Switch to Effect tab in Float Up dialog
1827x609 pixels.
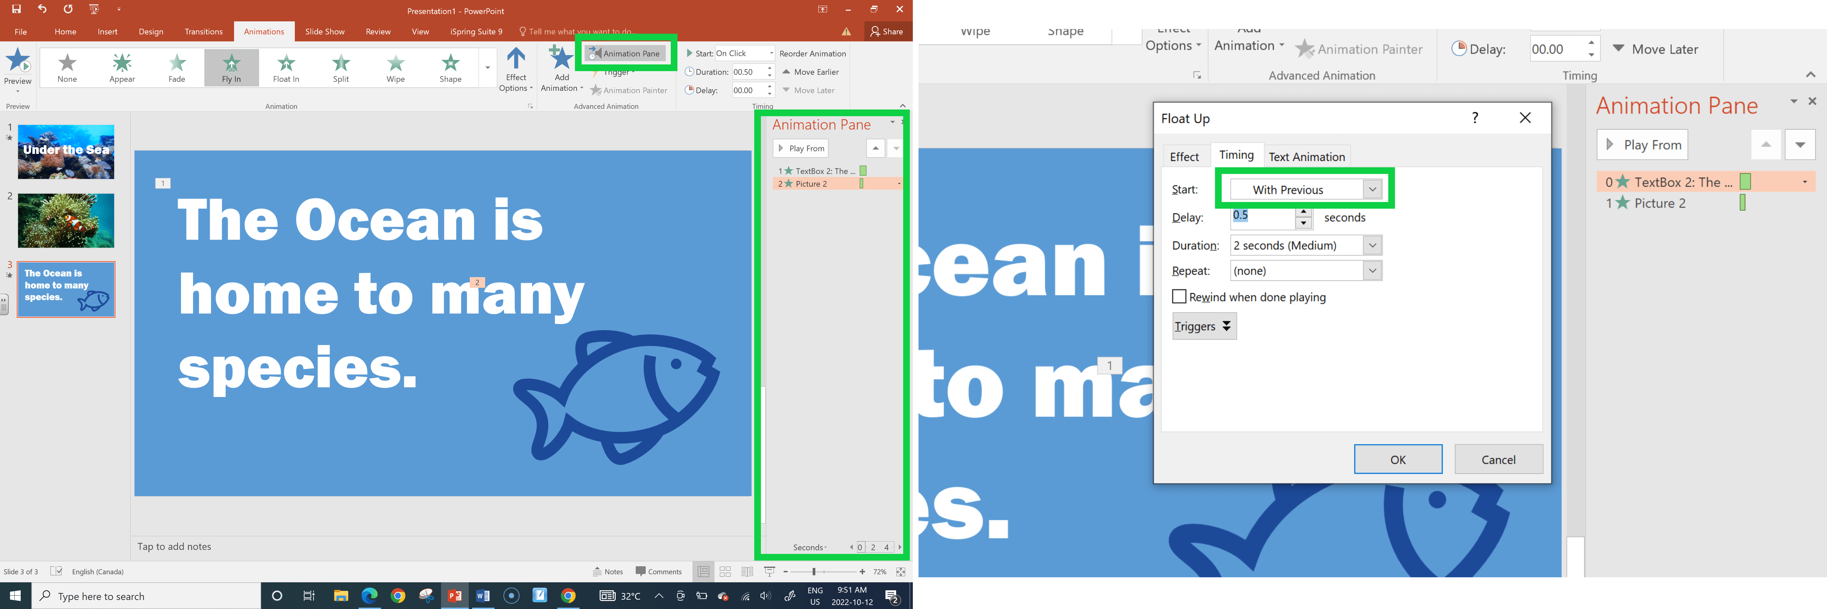coord(1184,157)
